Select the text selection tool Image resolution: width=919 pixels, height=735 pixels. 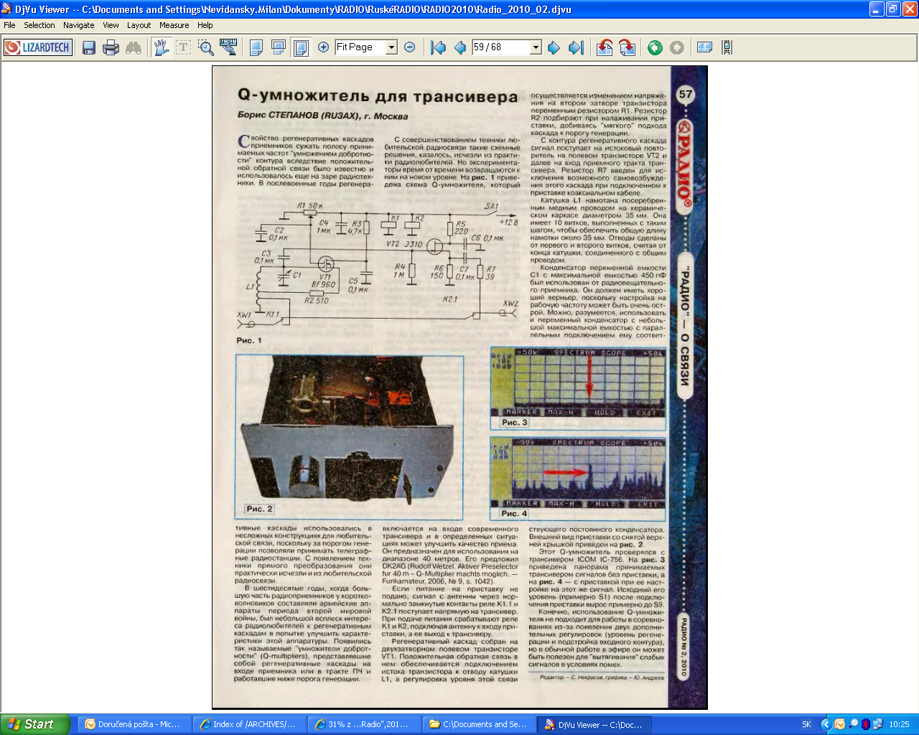pyautogui.click(x=184, y=47)
